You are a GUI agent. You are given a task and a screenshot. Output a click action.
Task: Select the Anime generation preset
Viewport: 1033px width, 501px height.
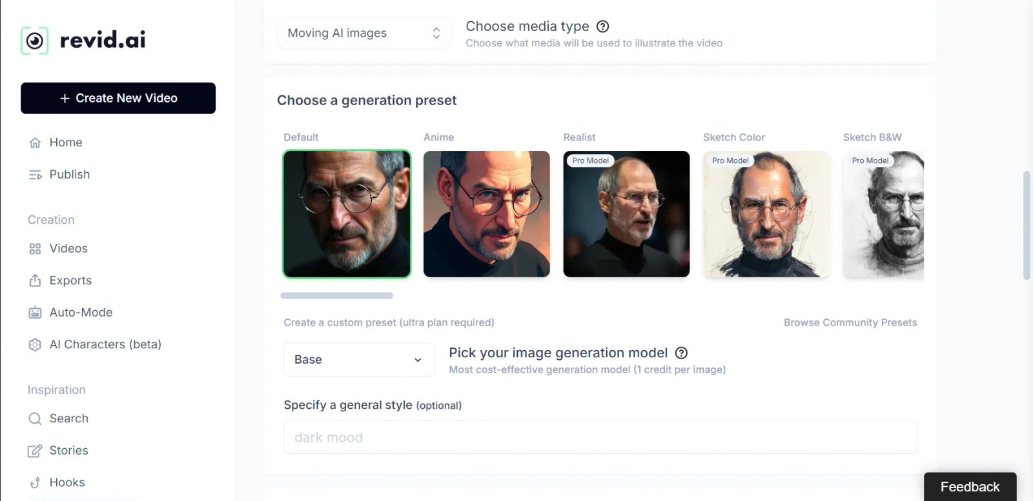point(487,214)
